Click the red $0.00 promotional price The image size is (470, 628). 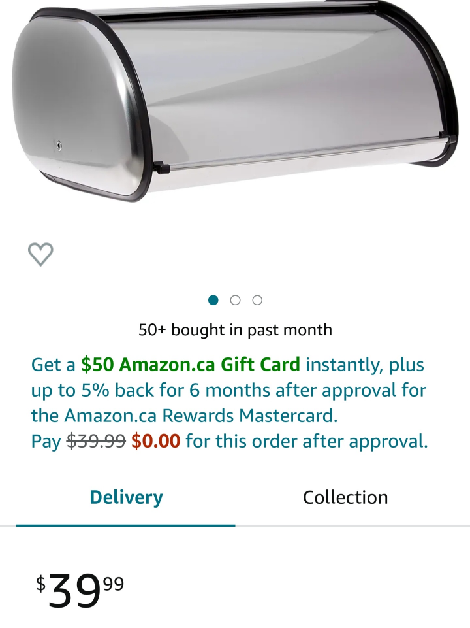coord(155,441)
